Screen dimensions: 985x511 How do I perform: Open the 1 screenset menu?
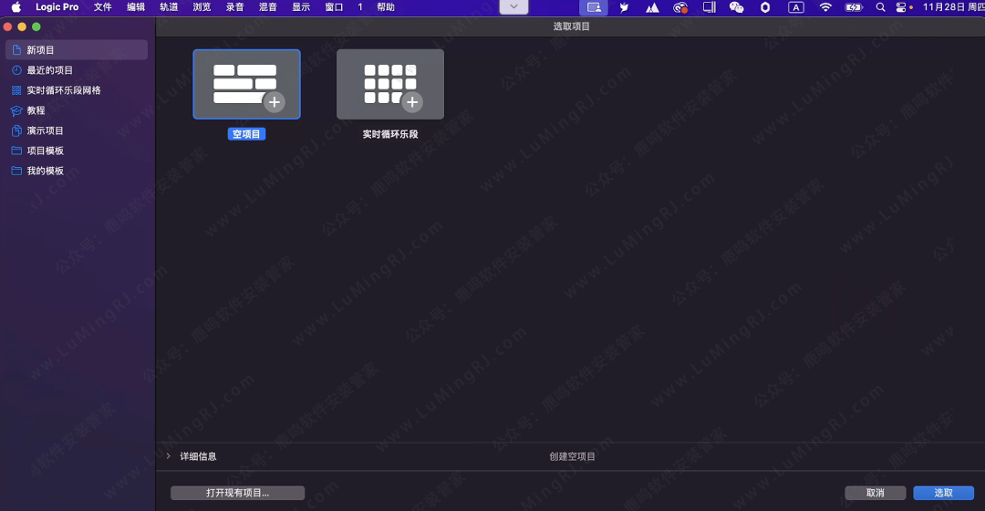point(360,7)
